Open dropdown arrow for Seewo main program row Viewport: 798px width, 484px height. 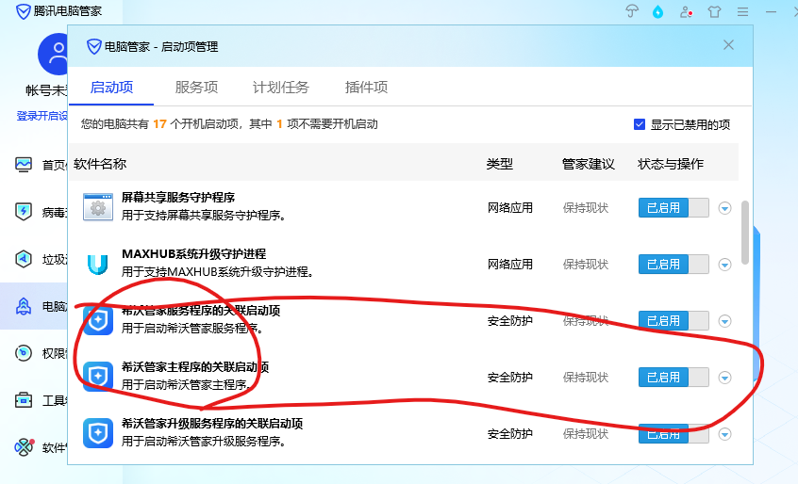(x=724, y=378)
